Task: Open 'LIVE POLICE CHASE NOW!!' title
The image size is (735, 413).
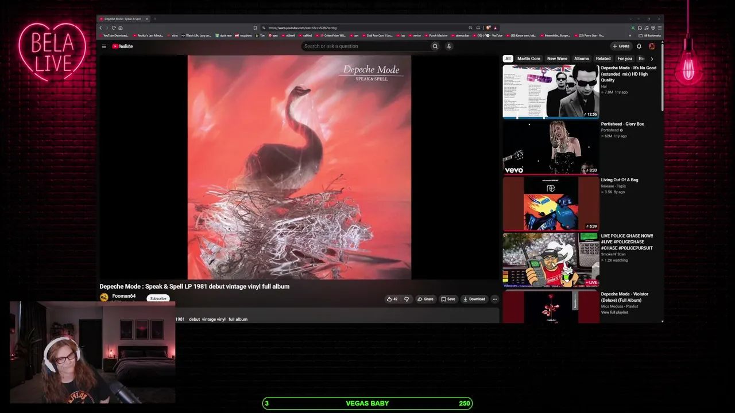Action: [627, 242]
